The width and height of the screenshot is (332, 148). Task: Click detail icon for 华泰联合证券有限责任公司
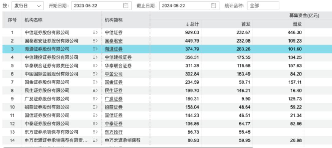[x=95, y=66]
